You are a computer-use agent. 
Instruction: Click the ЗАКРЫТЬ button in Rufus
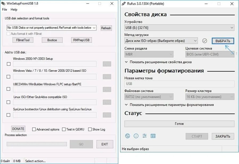point(223,136)
